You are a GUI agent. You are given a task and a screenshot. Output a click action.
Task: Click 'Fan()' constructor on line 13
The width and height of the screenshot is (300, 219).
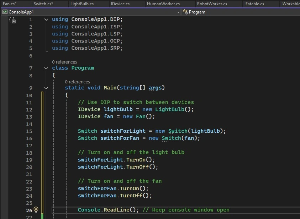tap(144, 116)
